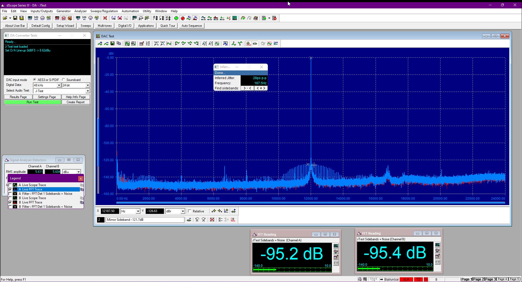Click the X cursor value field 12187.50
Image resolution: width=522 pixels, height=282 pixels.
[109, 211]
